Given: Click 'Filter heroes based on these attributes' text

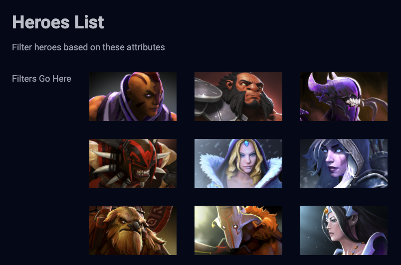Looking at the screenshot, I should coord(88,47).
